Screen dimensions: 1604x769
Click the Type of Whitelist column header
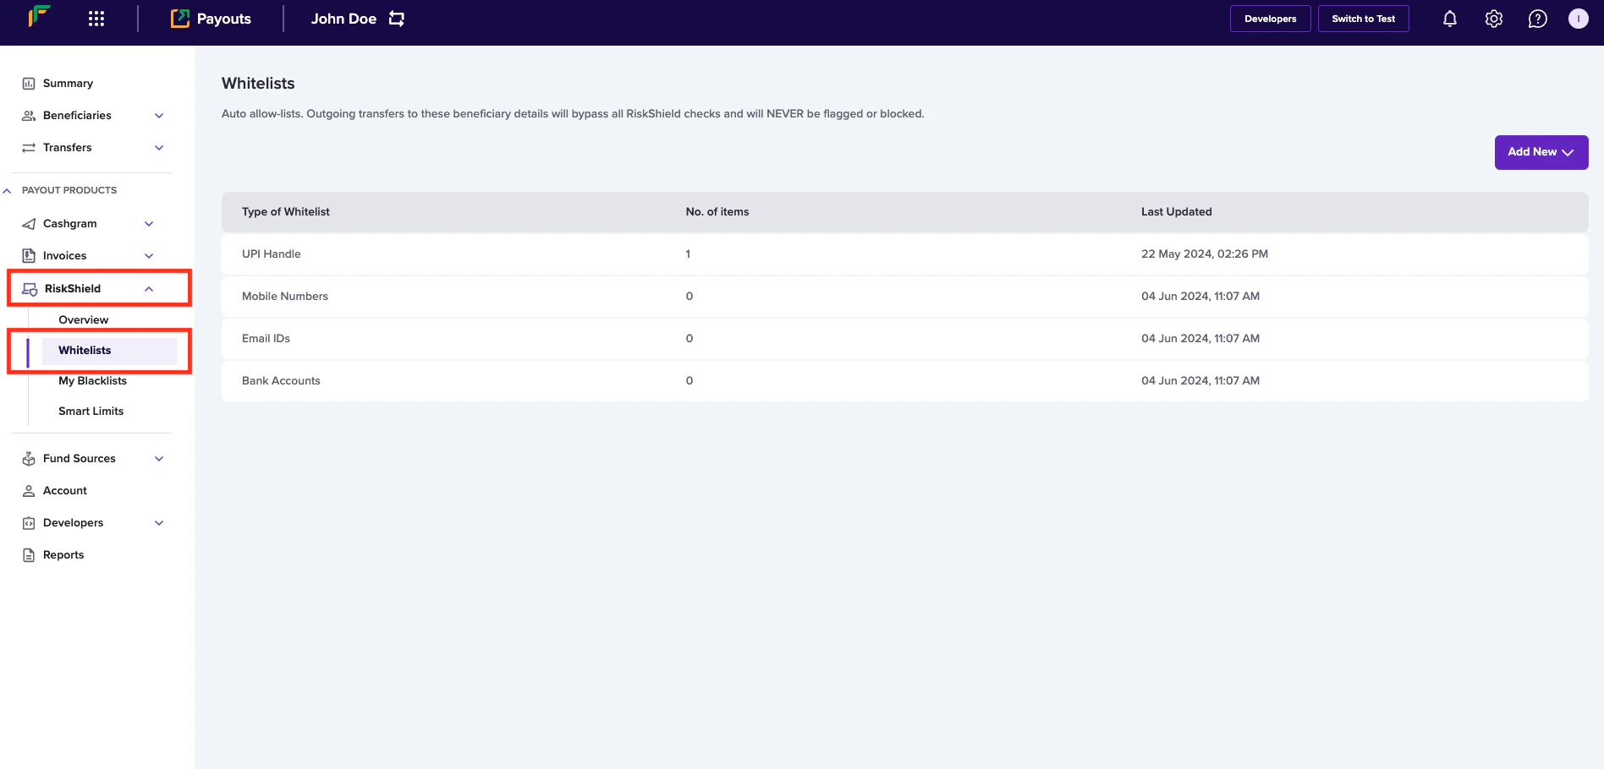(x=286, y=212)
